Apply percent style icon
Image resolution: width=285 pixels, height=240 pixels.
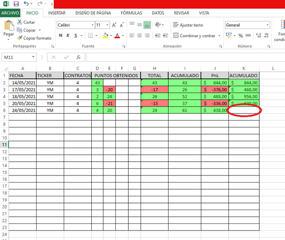coord(241,36)
